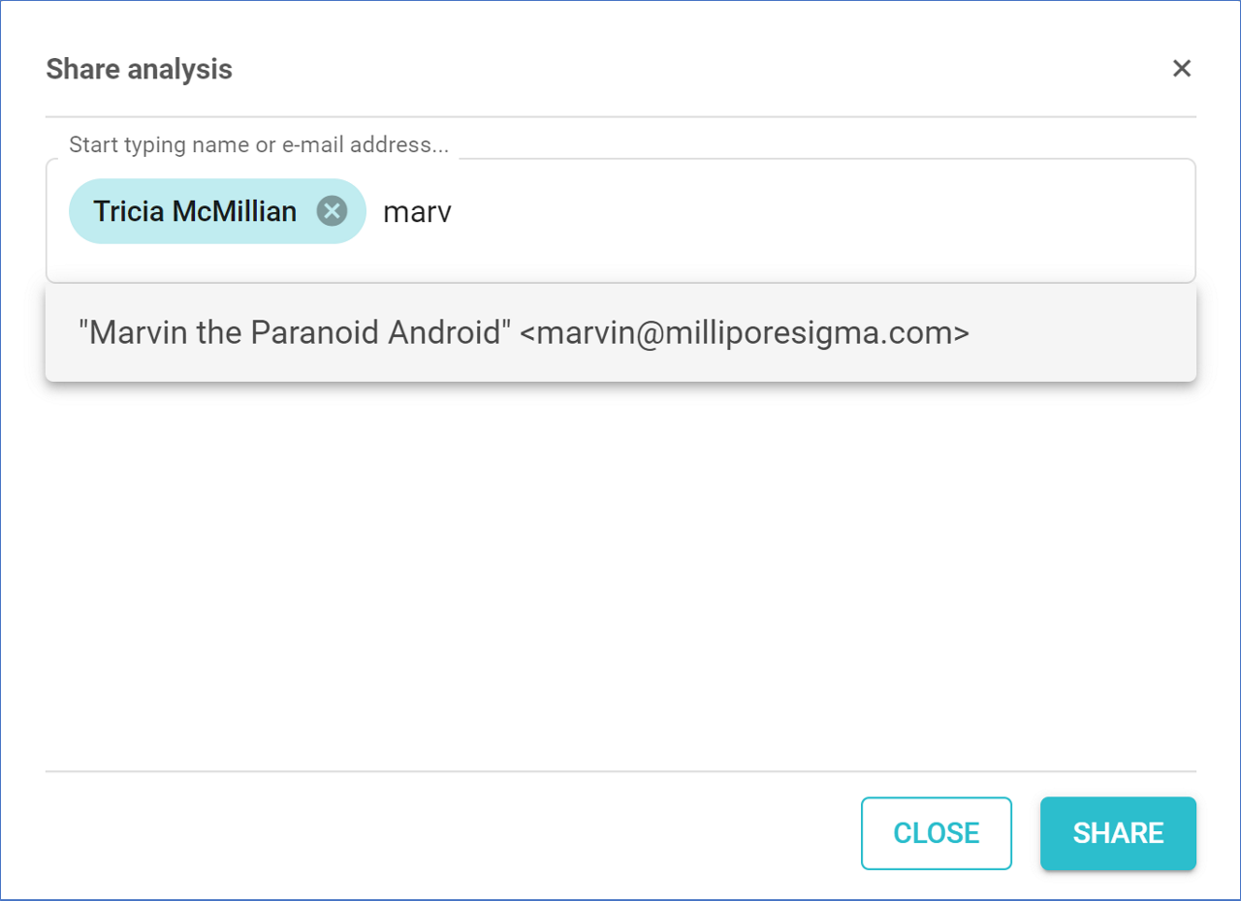Viewport: 1241px width, 901px height.
Task: Add Marvin from the autocomplete list
Action: point(524,333)
